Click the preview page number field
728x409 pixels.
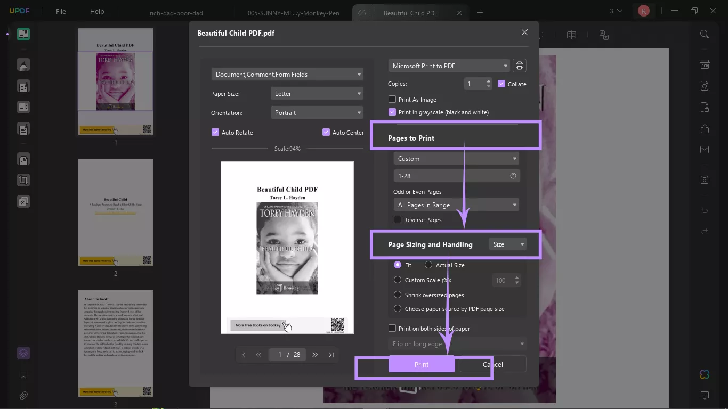pyautogui.click(x=287, y=354)
